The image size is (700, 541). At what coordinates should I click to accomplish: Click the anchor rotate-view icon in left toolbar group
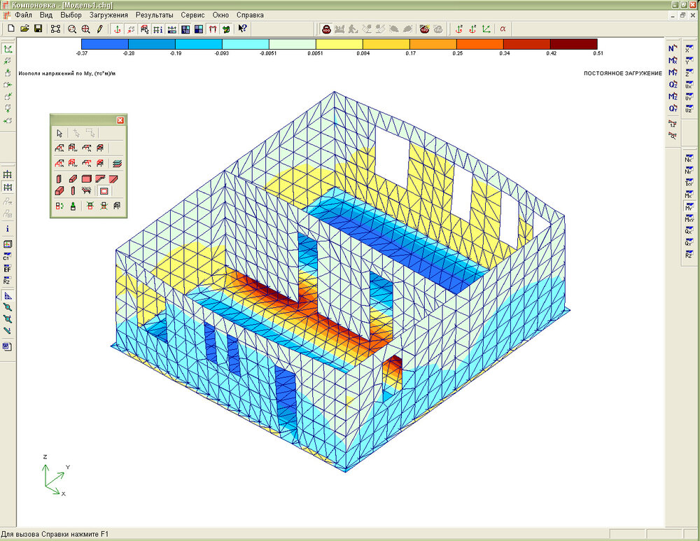(x=117, y=29)
